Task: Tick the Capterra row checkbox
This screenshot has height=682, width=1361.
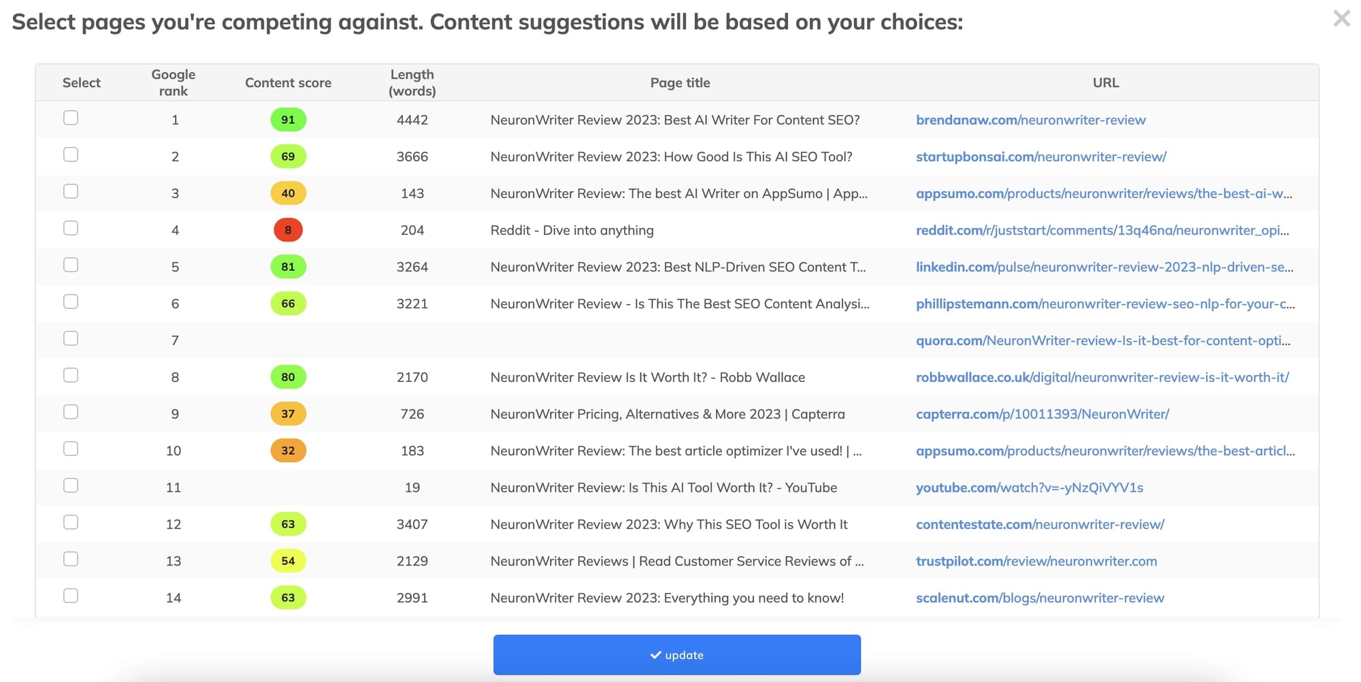Action: click(x=71, y=412)
